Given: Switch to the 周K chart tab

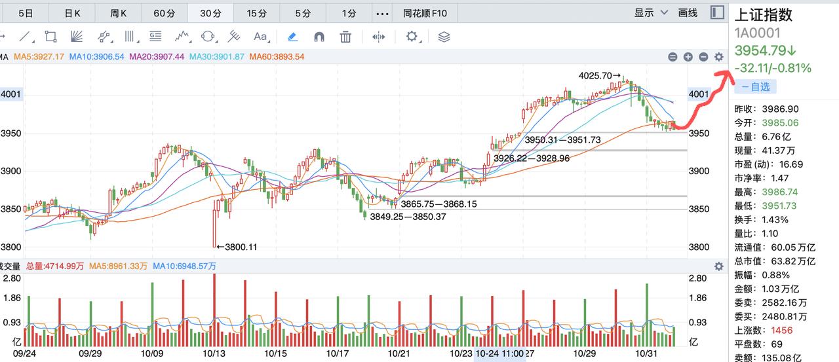Looking at the screenshot, I should pos(119,12).
